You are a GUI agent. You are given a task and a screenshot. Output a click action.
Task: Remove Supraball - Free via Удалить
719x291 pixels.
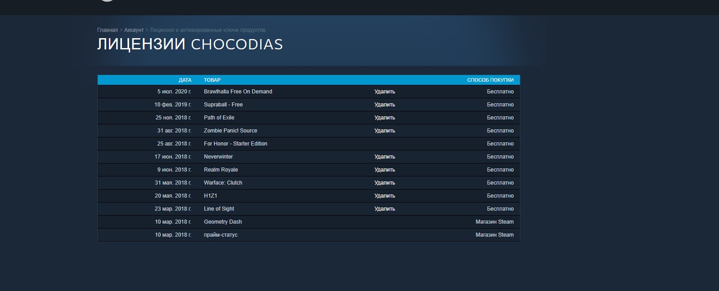click(384, 105)
